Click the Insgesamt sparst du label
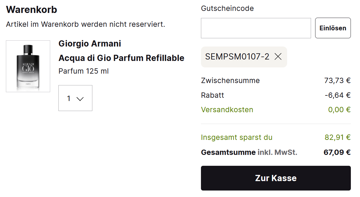The width and height of the screenshot is (360, 197). click(x=236, y=138)
